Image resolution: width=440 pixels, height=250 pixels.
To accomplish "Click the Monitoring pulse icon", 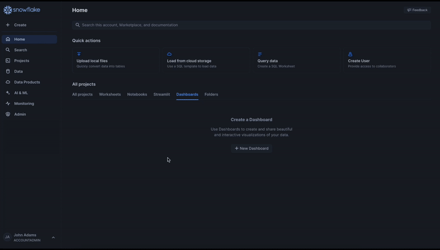I will (8, 103).
